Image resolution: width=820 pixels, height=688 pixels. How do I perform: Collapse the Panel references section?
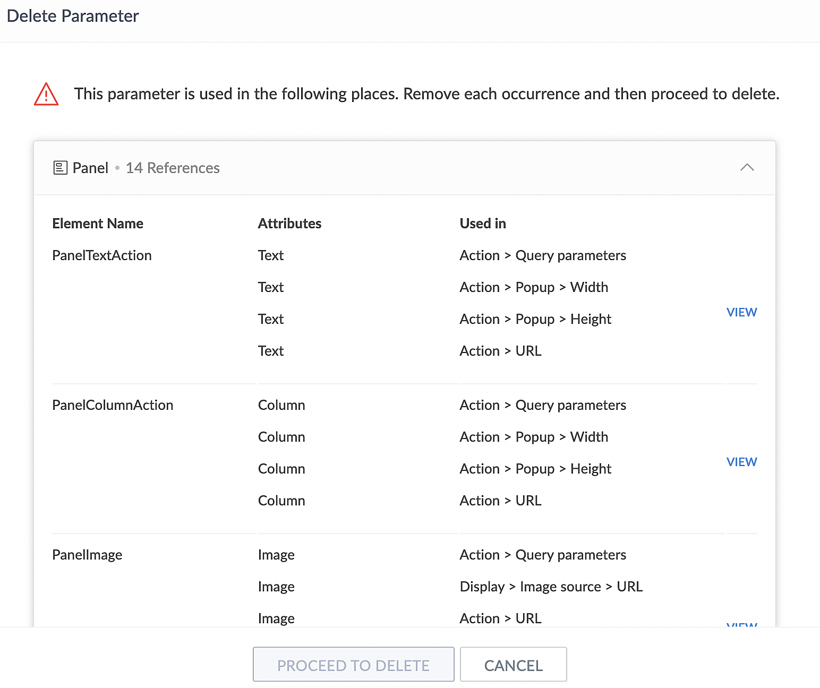(747, 168)
